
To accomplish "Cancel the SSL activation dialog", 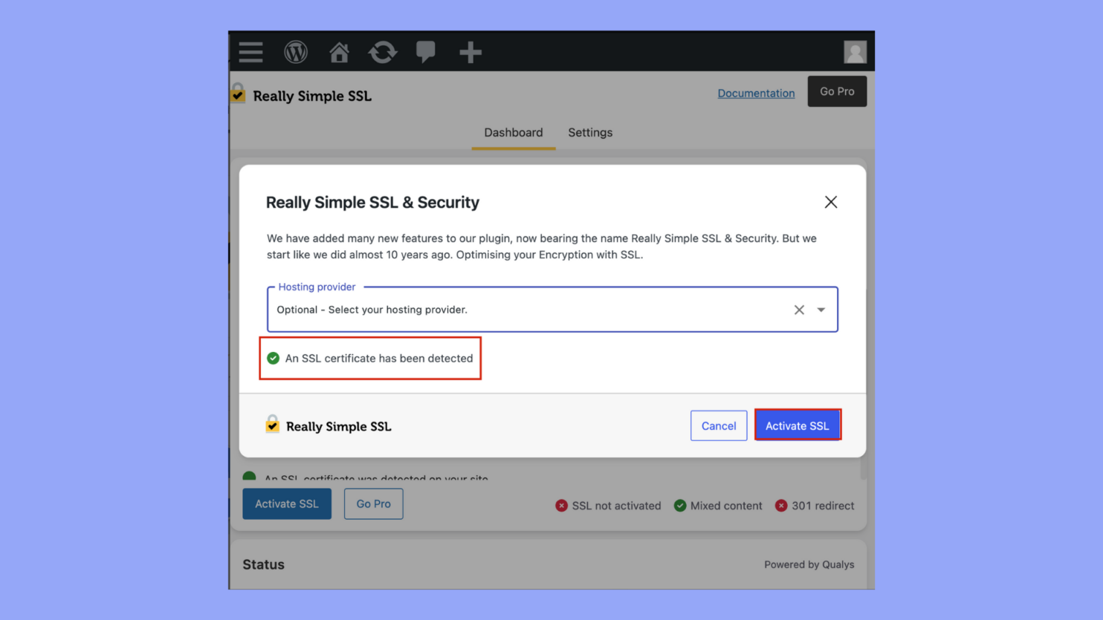I will pyautogui.click(x=718, y=425).
